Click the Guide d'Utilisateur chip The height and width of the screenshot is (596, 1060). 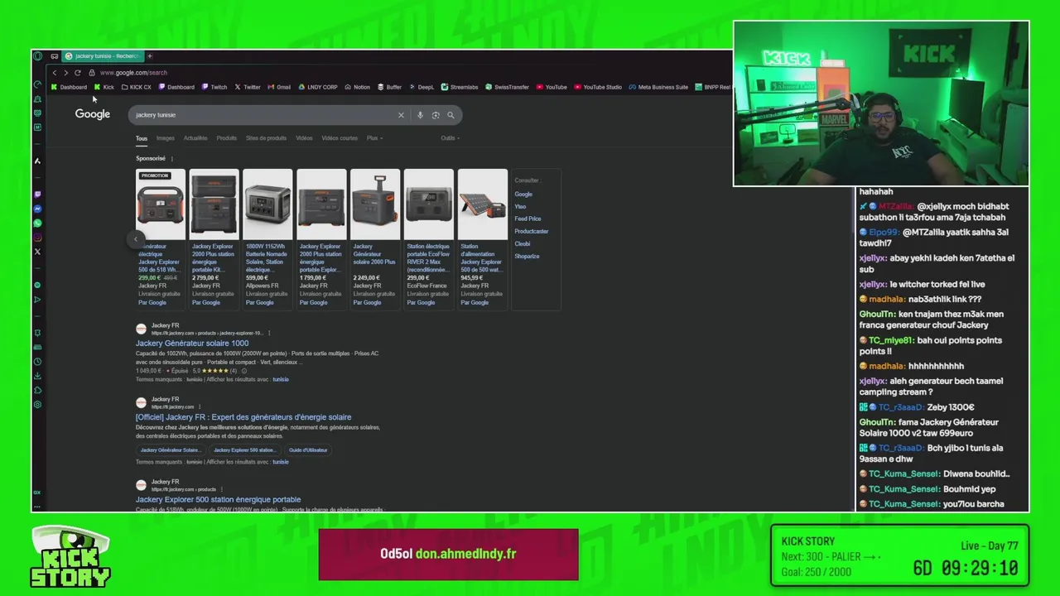(308, 450)
